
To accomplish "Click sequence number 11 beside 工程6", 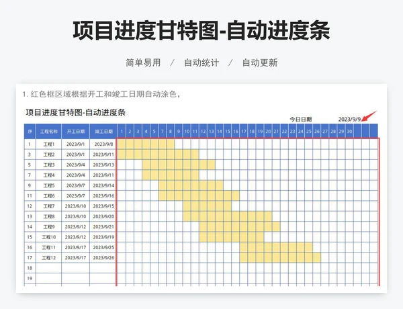I will coord(30,195).
